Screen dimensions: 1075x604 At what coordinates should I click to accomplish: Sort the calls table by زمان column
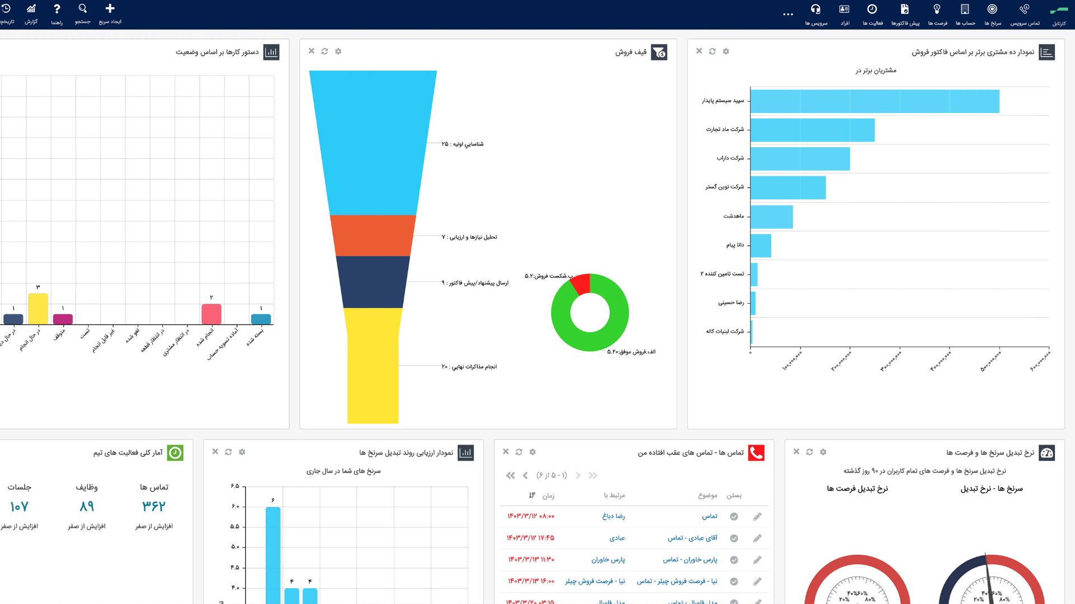coord(541,496)
